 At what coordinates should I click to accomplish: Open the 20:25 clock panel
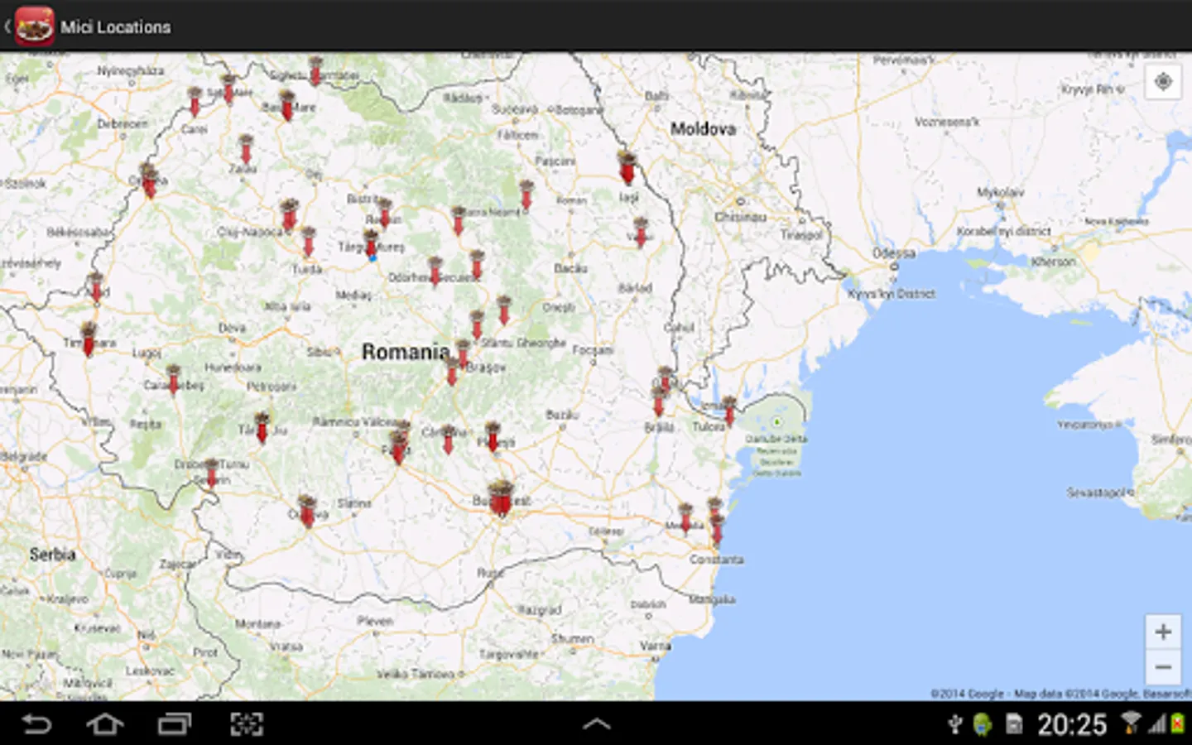(x=1072, y=725)
